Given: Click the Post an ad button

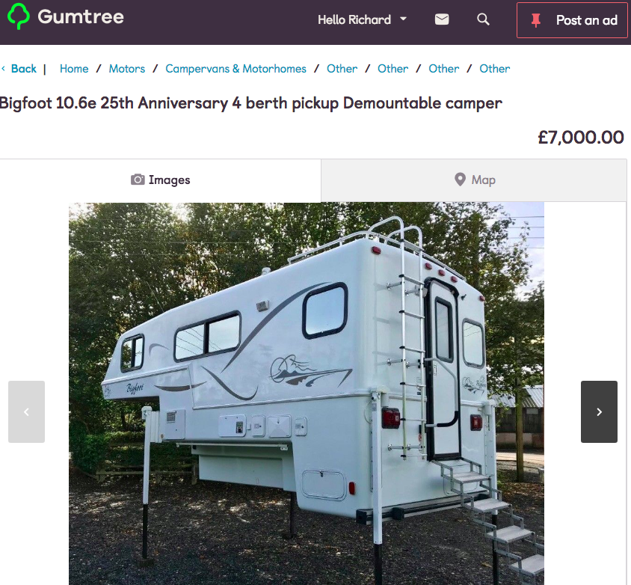Looking at the screenshot, I should 572,20.
